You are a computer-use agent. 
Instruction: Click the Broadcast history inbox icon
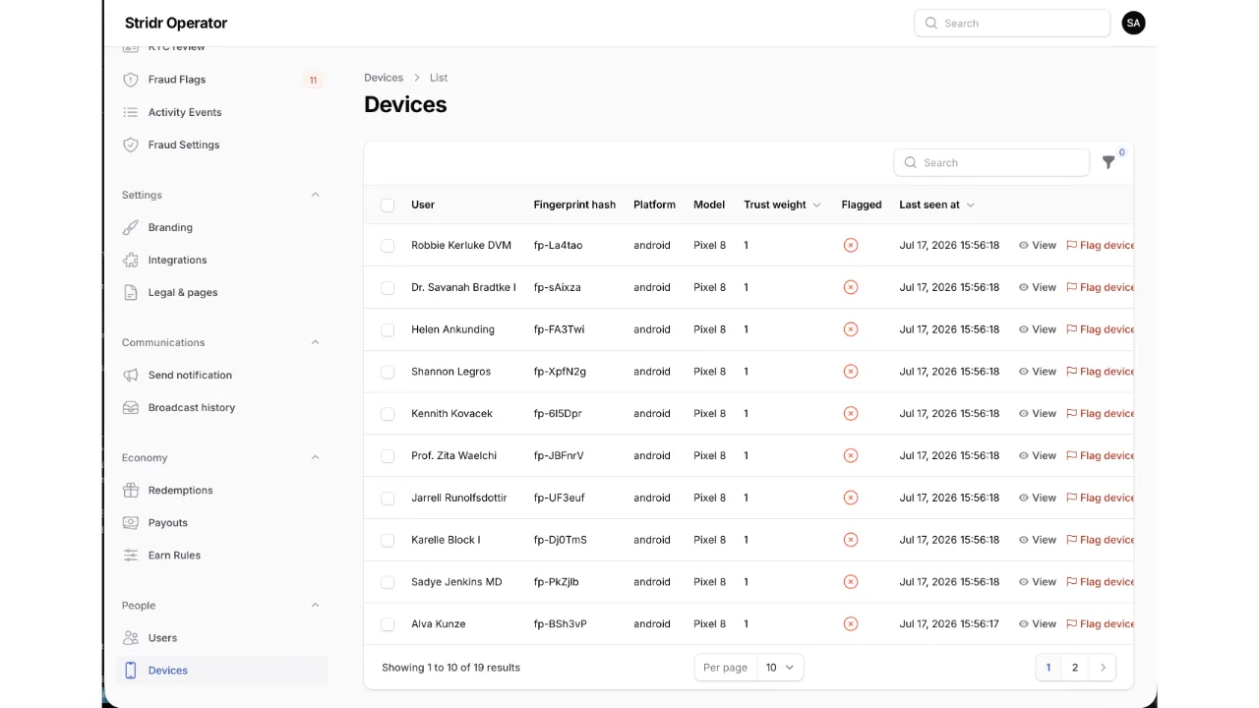(x=130, y=407)
